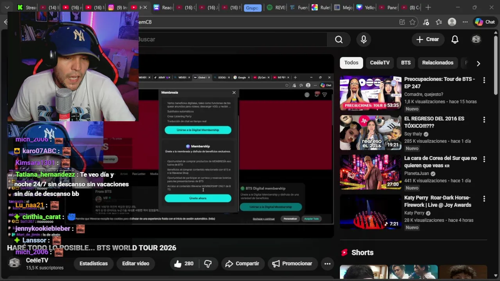500x281 pixels.
Task: Open the YouTube account avatar menu
Action: click(x=476, y=39)
